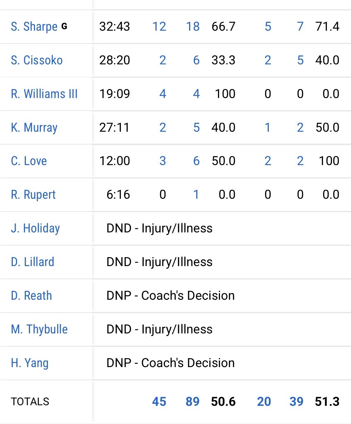Open team total 89 field goal attempts
Image resolution: width=351 pixels, height=424 pixels.
pyautogui.click(x=193, y=402)
